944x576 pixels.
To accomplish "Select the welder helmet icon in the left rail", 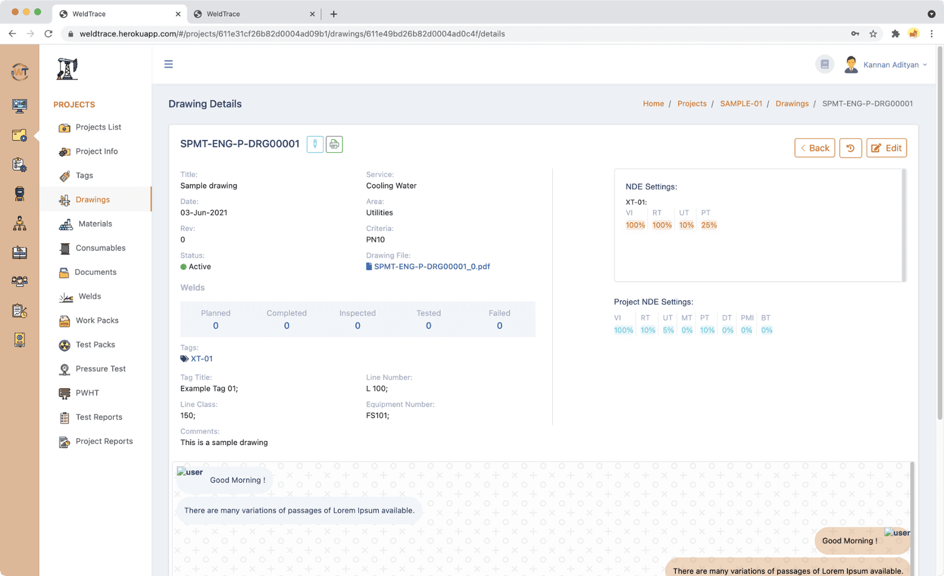I will 19,194.
